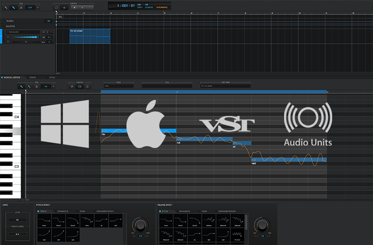
Task: Open the VOICE selector showing Amy
Action: (119, 86)
